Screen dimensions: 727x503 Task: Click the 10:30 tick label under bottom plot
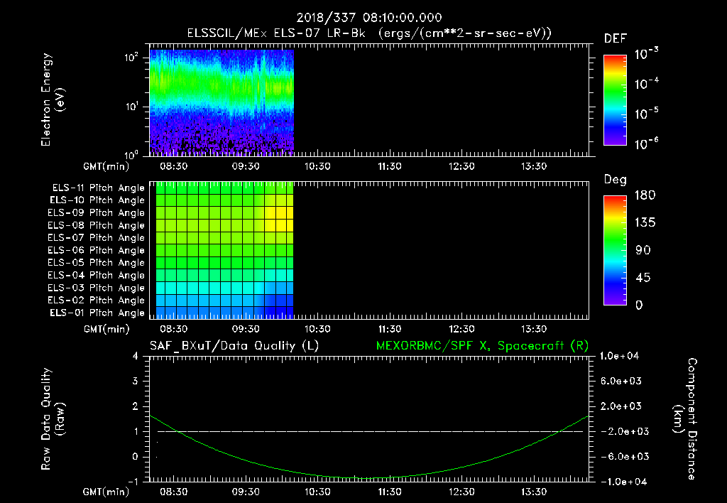[x=317, y=492]
